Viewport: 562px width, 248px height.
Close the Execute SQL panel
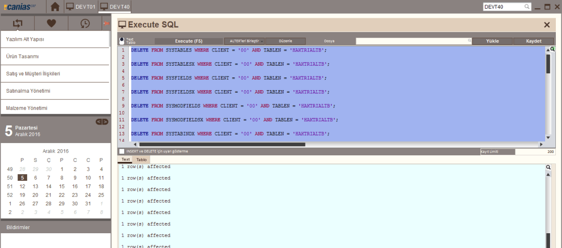(547, 24)
